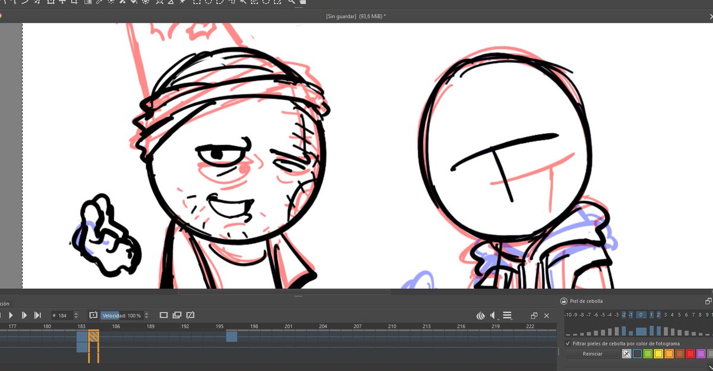Image resolution: width=713 pixels, height=371 pixels.
Task: Select the purple frame color swatch
Action: pyautogui.click(x=701, y=354)
